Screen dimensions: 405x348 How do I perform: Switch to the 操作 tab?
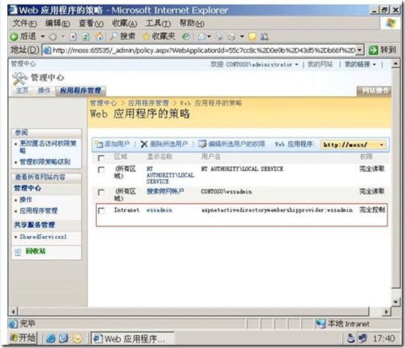pos(44,90)
